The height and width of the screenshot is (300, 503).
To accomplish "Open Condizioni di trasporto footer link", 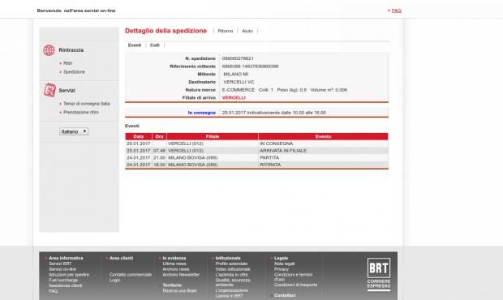I will [x=296, y=285].
